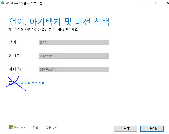
Task: Click the PC에 권장 옵션 사용 label text
Action: (x=28, y=83)
